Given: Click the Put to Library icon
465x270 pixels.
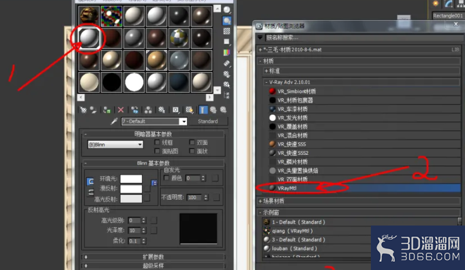Looking at the screenshot, I should 162,110.
